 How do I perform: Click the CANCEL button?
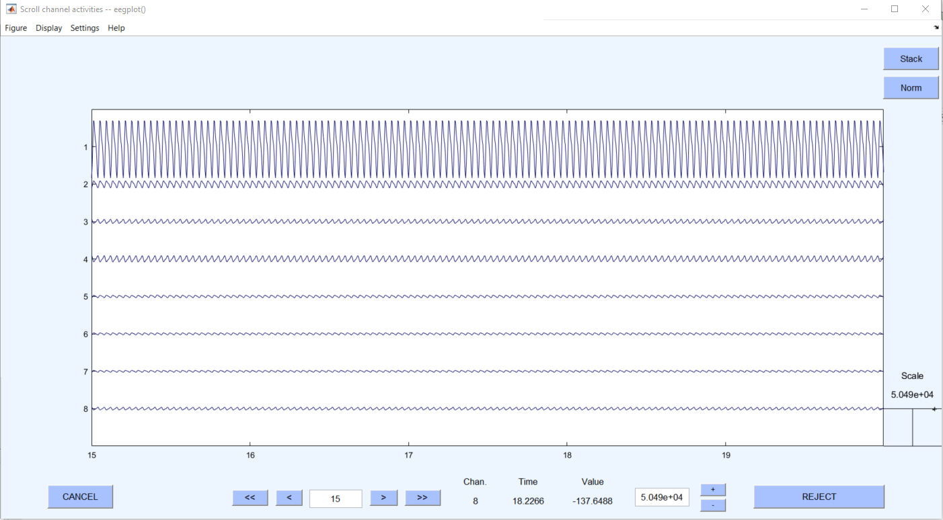point(80,497)
